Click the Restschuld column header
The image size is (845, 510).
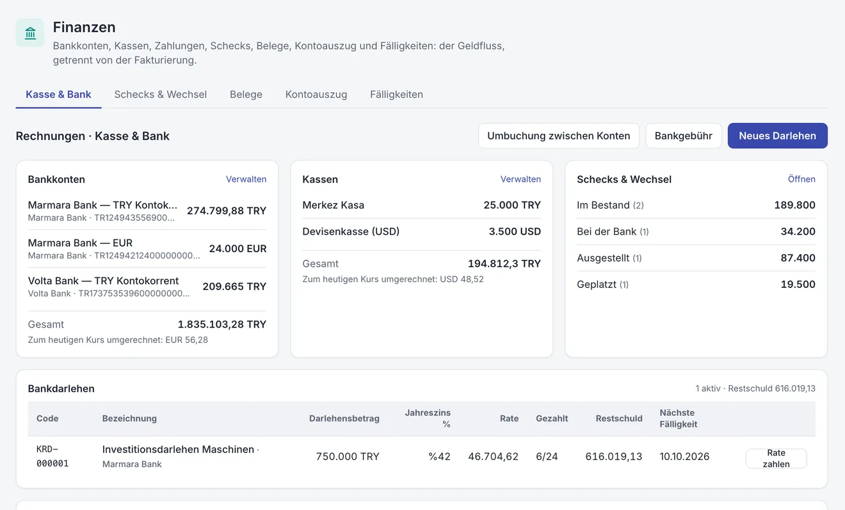tap(619, 418)
